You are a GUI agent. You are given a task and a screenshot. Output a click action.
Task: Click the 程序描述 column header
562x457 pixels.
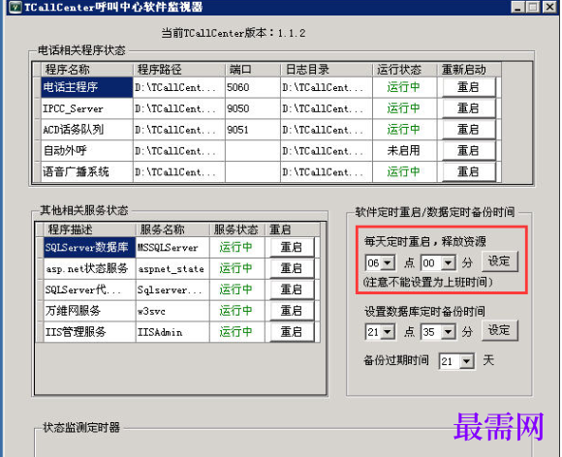point(89,229)
